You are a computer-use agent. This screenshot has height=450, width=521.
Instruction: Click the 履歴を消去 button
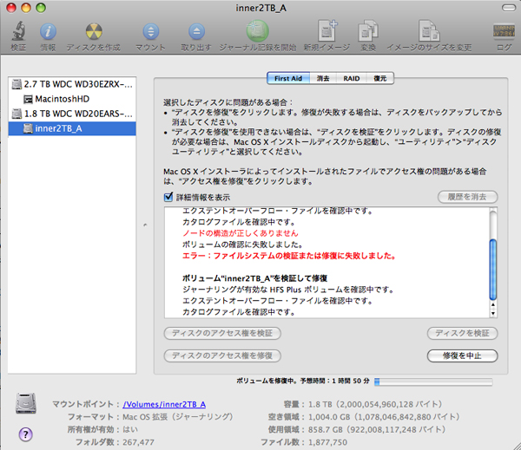pos(467,197)
